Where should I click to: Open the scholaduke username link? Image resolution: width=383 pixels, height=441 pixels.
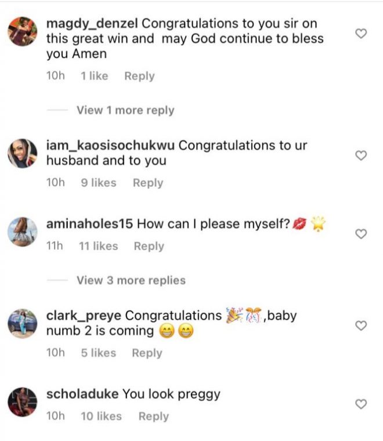[82, 394]
